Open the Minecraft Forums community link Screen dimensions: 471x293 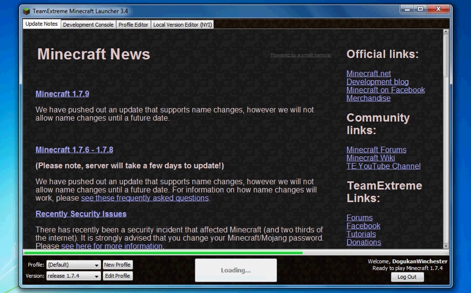click(376, 150)
